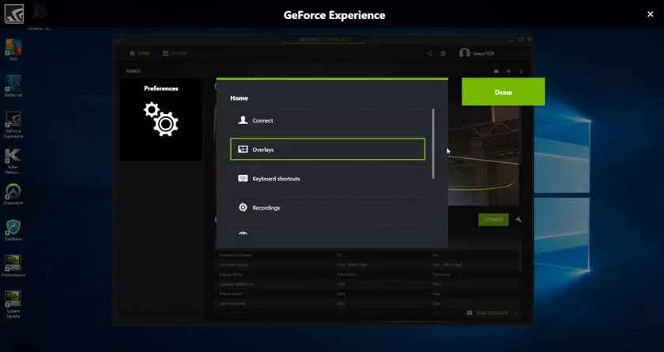This screenshot has height=352, width=664.
Task: Open the three-dot menu in Games bar
Action: coord(521,71)
